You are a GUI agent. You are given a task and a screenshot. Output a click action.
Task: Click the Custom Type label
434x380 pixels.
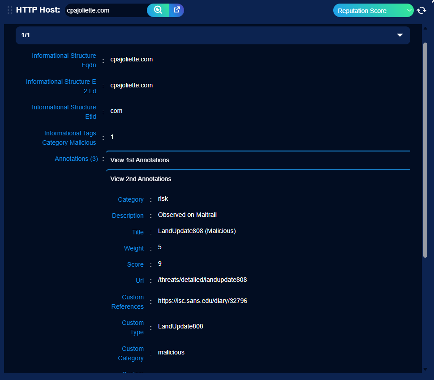pyautogui.click(x=133, y=328)
